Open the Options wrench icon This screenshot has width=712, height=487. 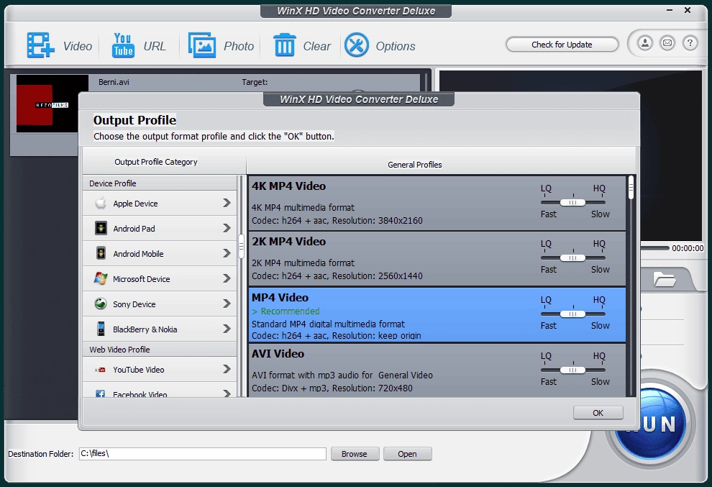[x=357, y=45]
